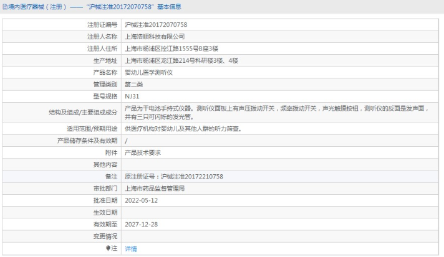Click the 产品储存条件及有效期 label
444x257 pixels.
click(x=87, y=141)
